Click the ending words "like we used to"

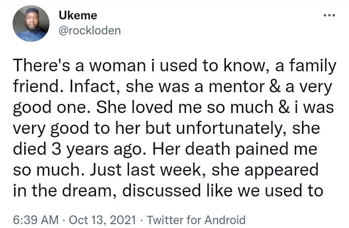coord(265,191)
